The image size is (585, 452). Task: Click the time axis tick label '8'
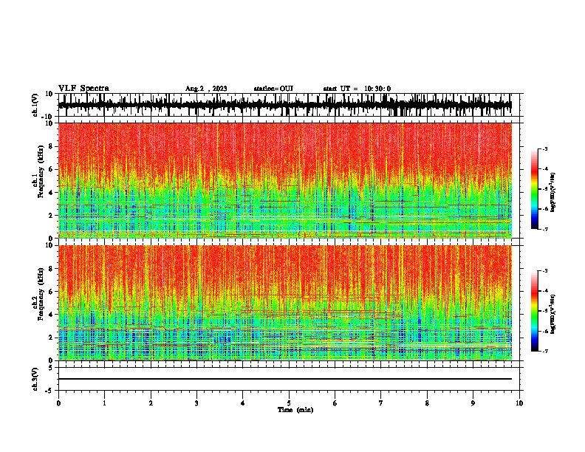pos(427,403)
